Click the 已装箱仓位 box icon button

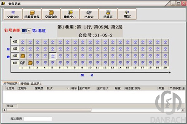click(x=32, y=14)
